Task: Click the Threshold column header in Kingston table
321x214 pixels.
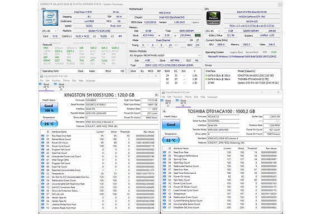Action: tap(125, 132)
